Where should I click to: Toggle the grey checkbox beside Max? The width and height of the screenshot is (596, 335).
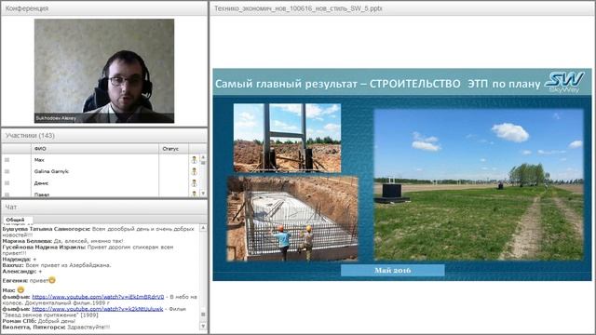(7, 160)
